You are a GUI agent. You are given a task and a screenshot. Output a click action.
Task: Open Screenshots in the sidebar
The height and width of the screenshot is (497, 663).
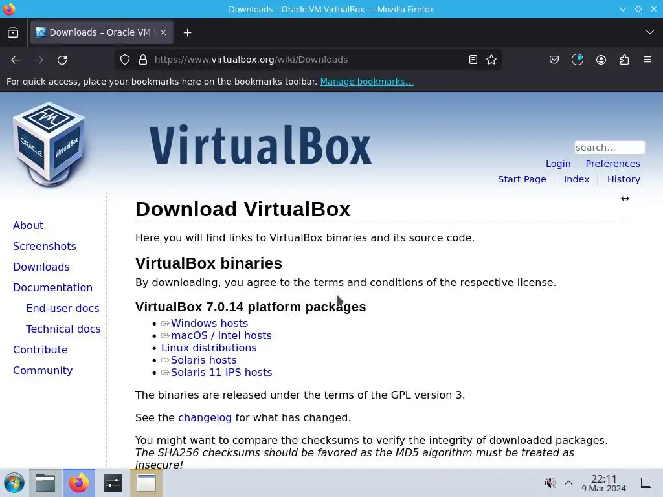45,246
